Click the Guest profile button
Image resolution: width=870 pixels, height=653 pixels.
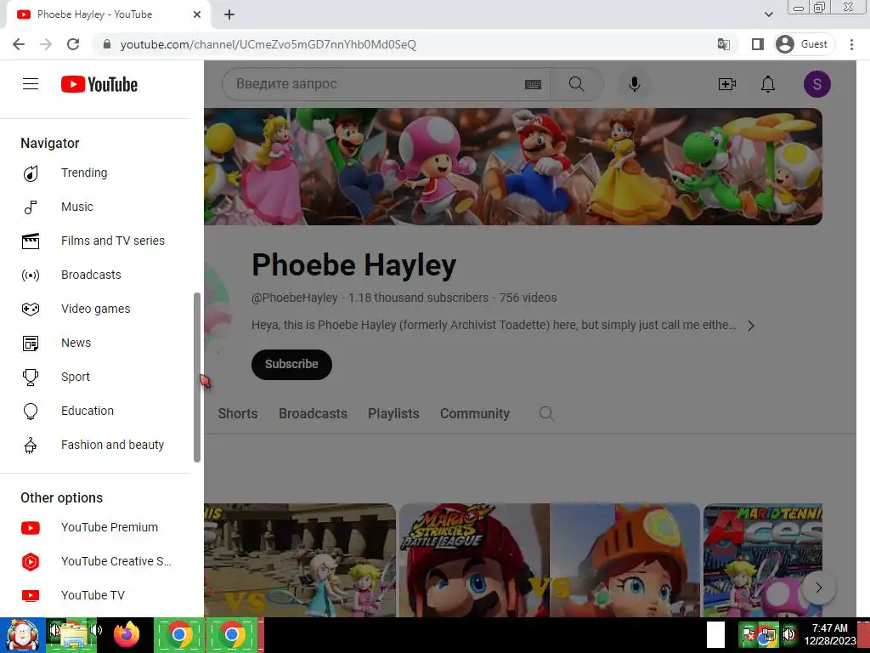click(x=805, y=44)
